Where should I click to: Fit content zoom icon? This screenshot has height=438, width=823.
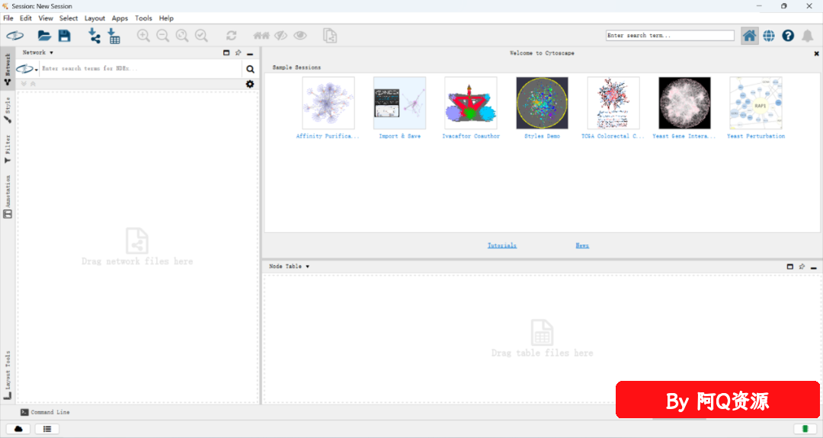tap(182, 36)
